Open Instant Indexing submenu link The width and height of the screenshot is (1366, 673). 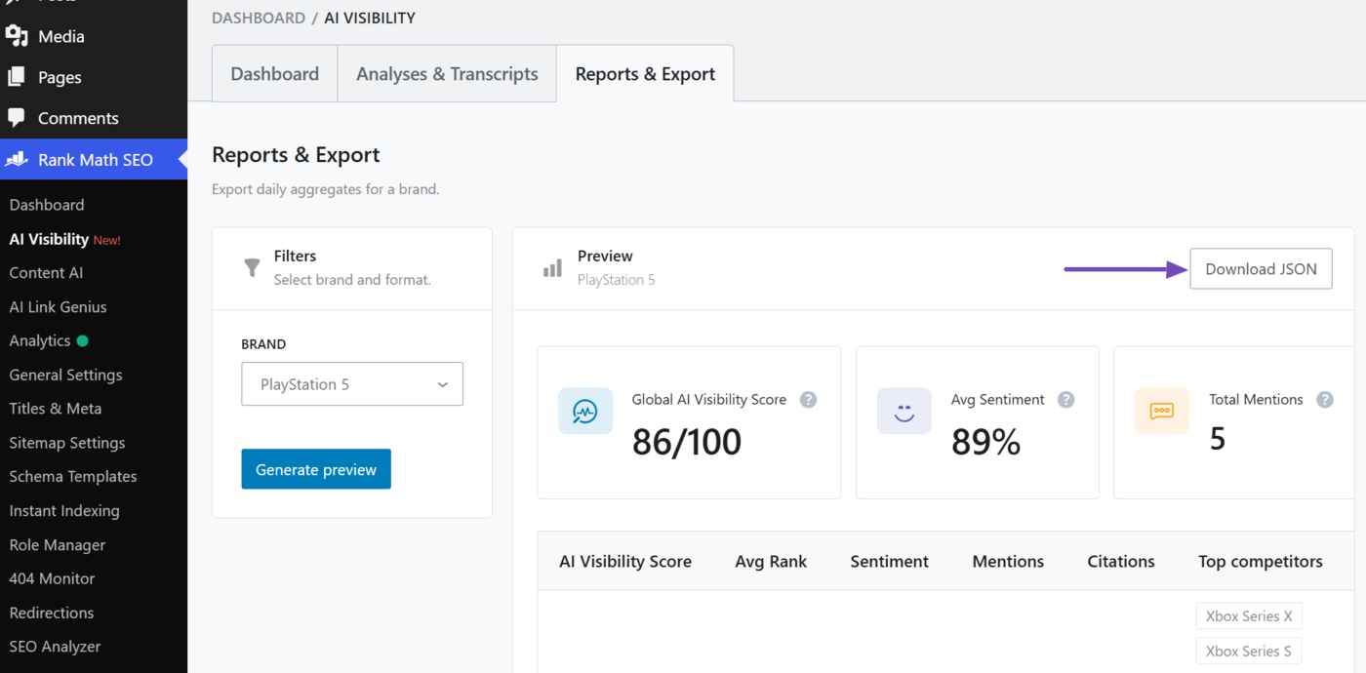pos(64,510)
